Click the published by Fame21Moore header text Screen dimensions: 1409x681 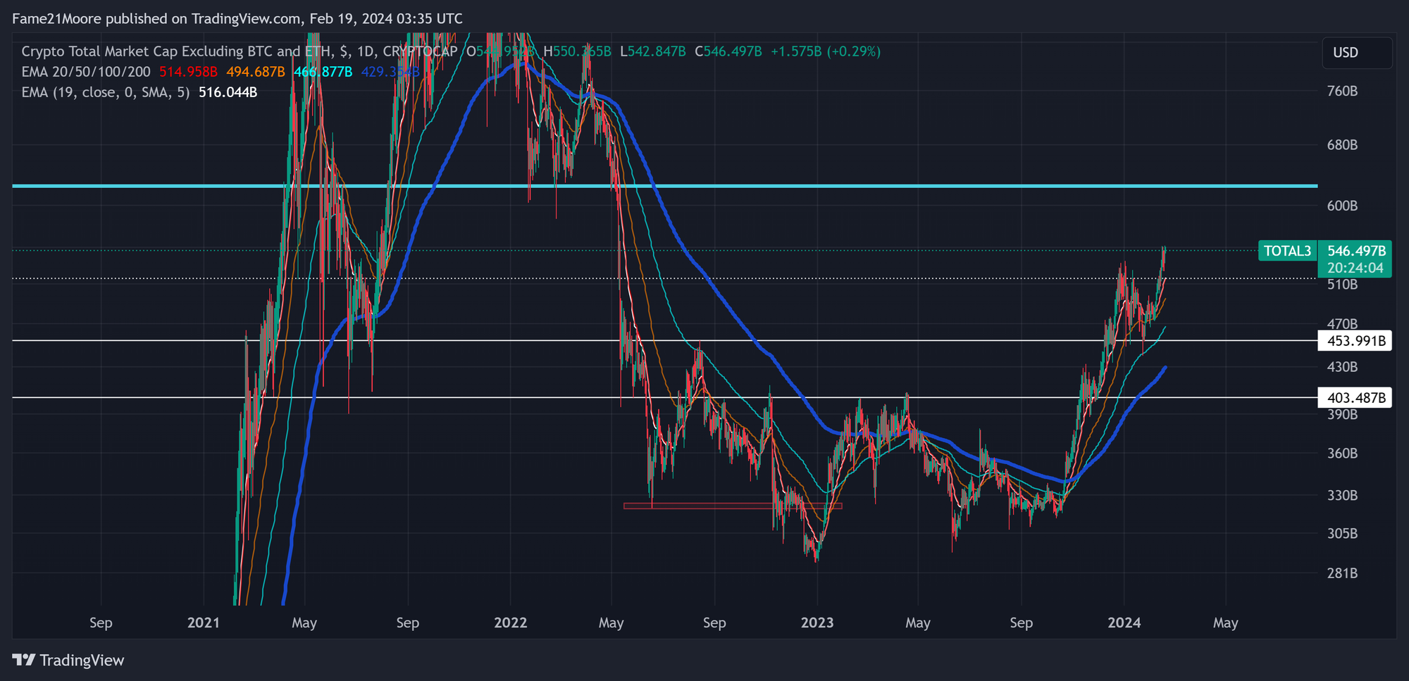pos(237,19)
